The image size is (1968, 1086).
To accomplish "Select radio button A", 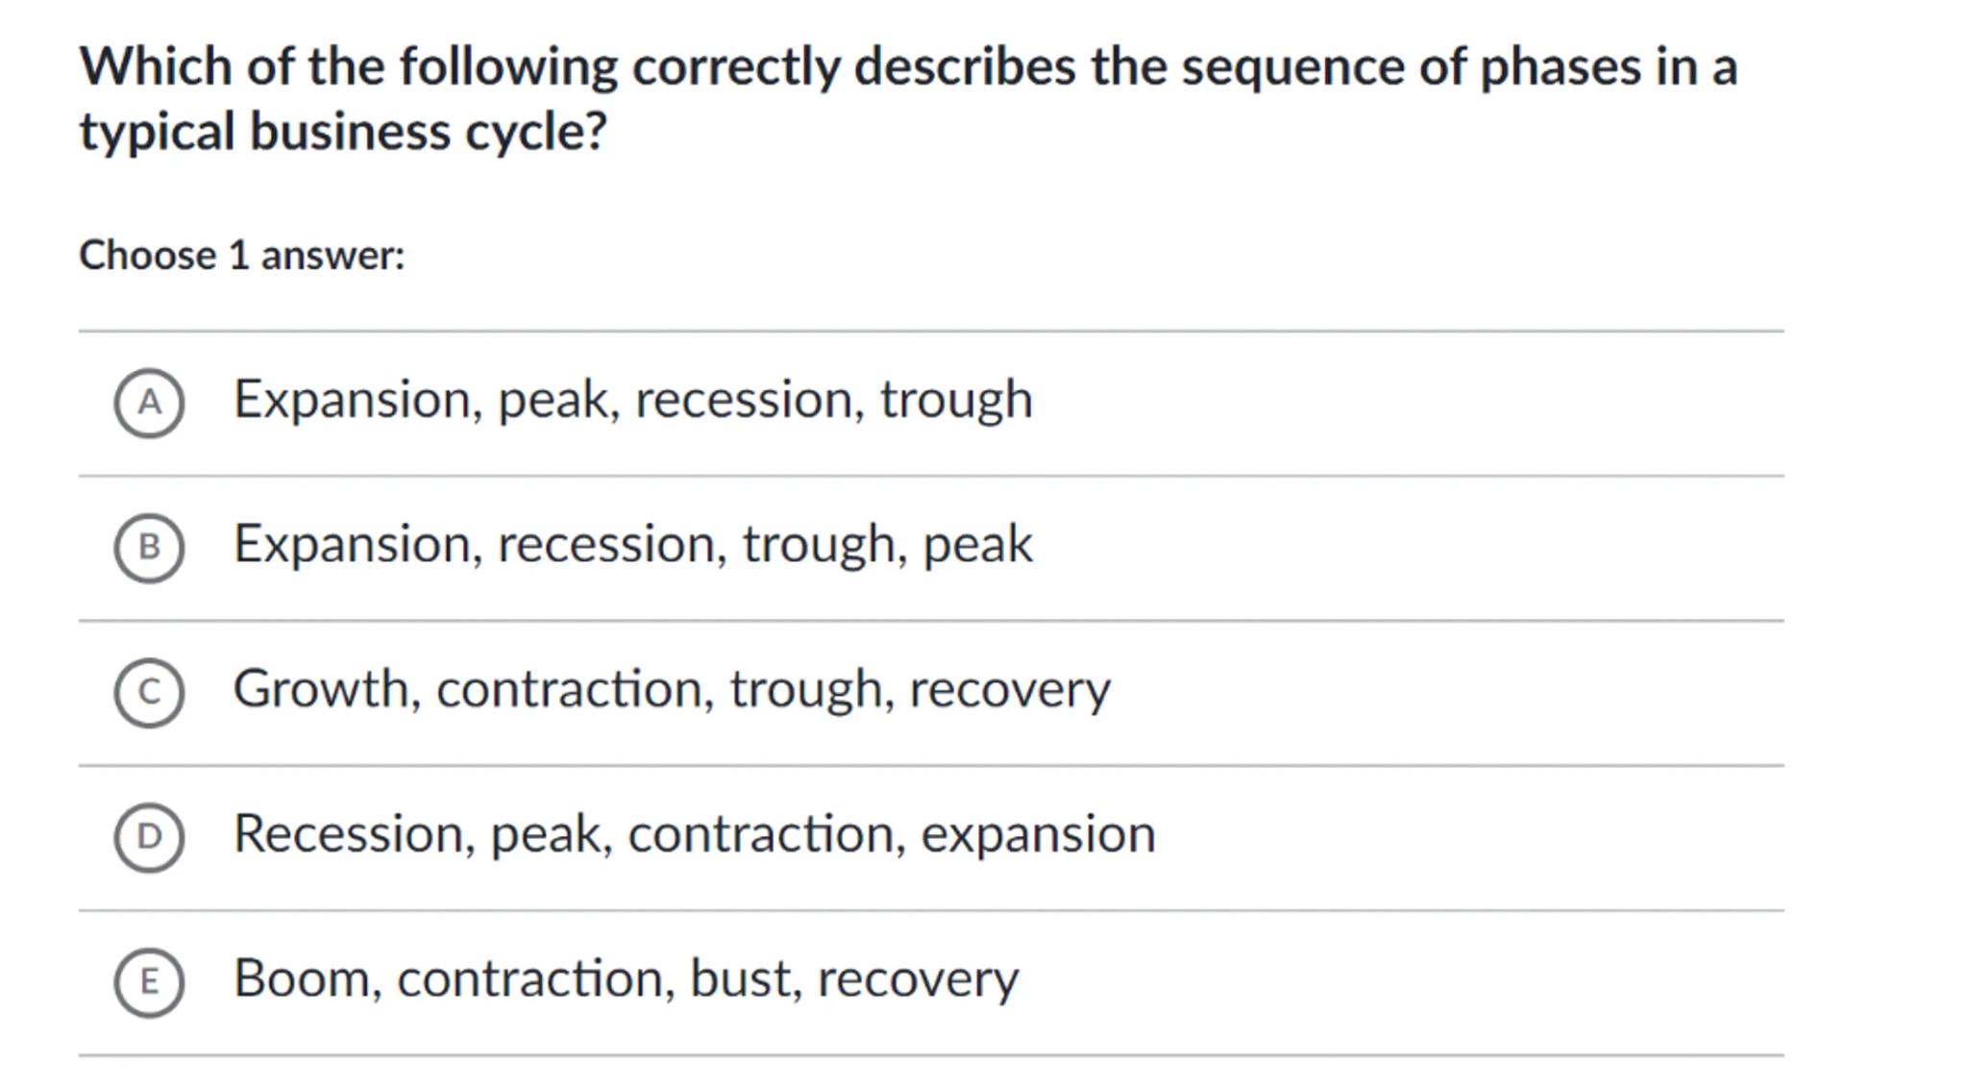I will (149, 402).
